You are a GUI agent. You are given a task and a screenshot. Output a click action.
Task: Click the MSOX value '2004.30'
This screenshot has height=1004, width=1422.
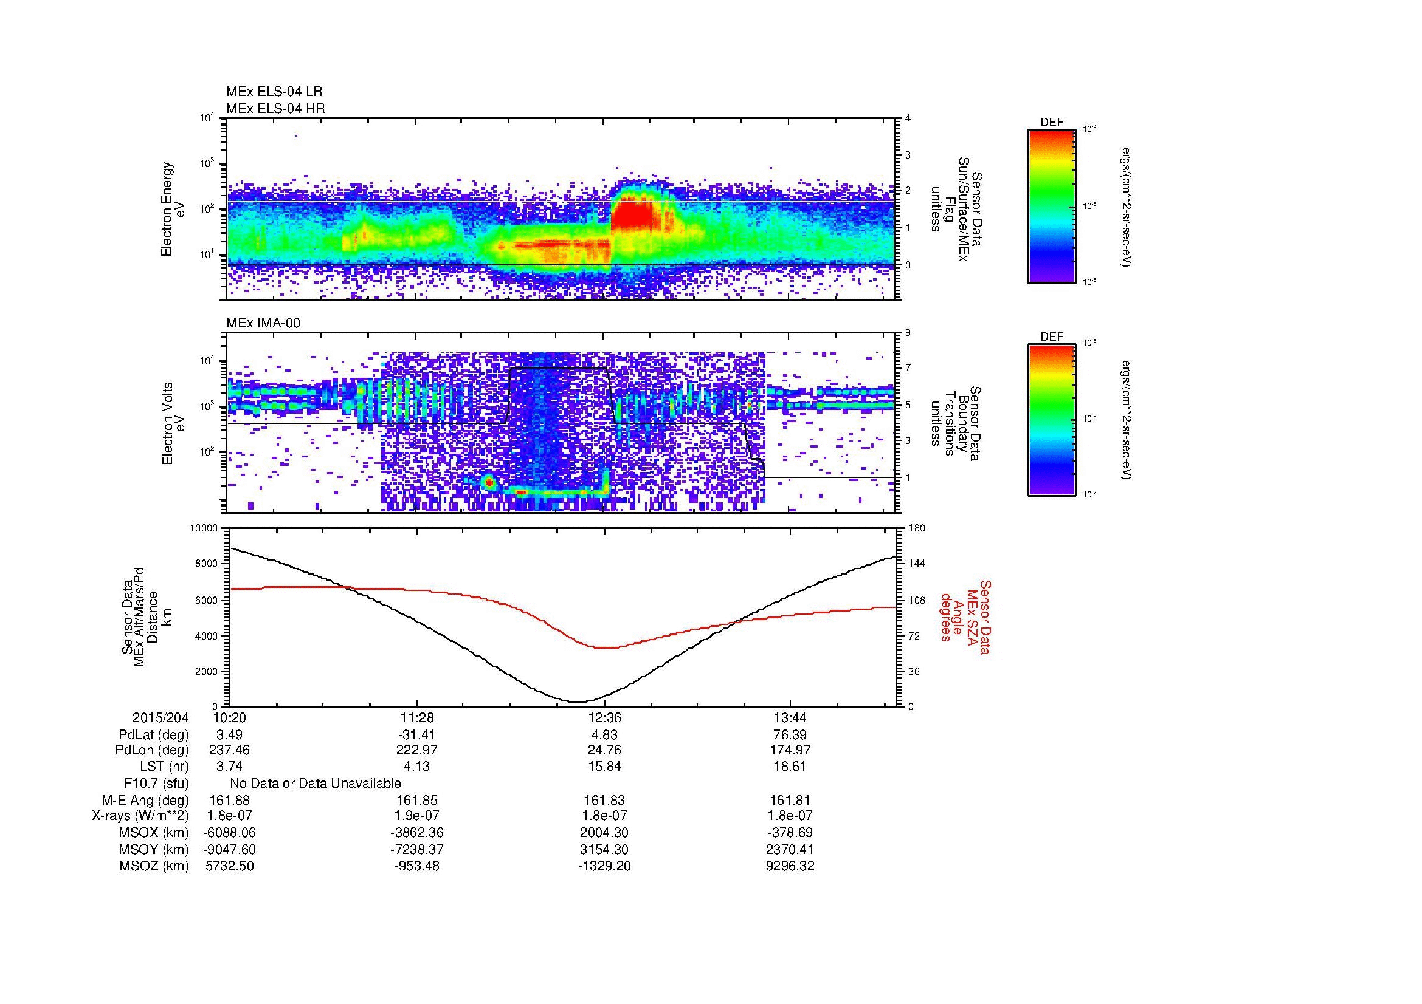[x=604, y=833]
